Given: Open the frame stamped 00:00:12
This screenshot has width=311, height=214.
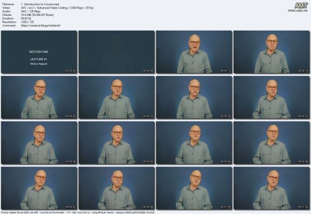Looking at the screenshot, I should coord(194,52).
